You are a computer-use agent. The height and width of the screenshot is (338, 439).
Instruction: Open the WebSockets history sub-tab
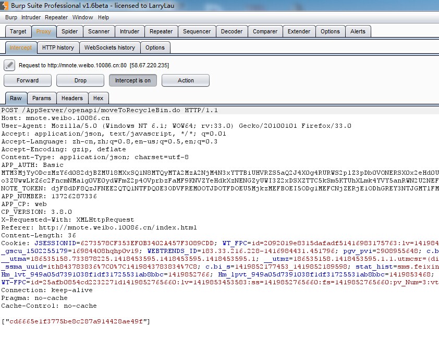(x=109, y=47)
